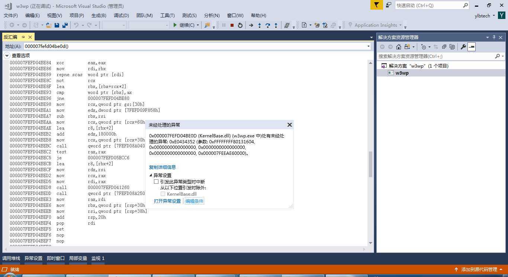
Task: Show next statement arrow icon
Action: [x=251, y=25]
